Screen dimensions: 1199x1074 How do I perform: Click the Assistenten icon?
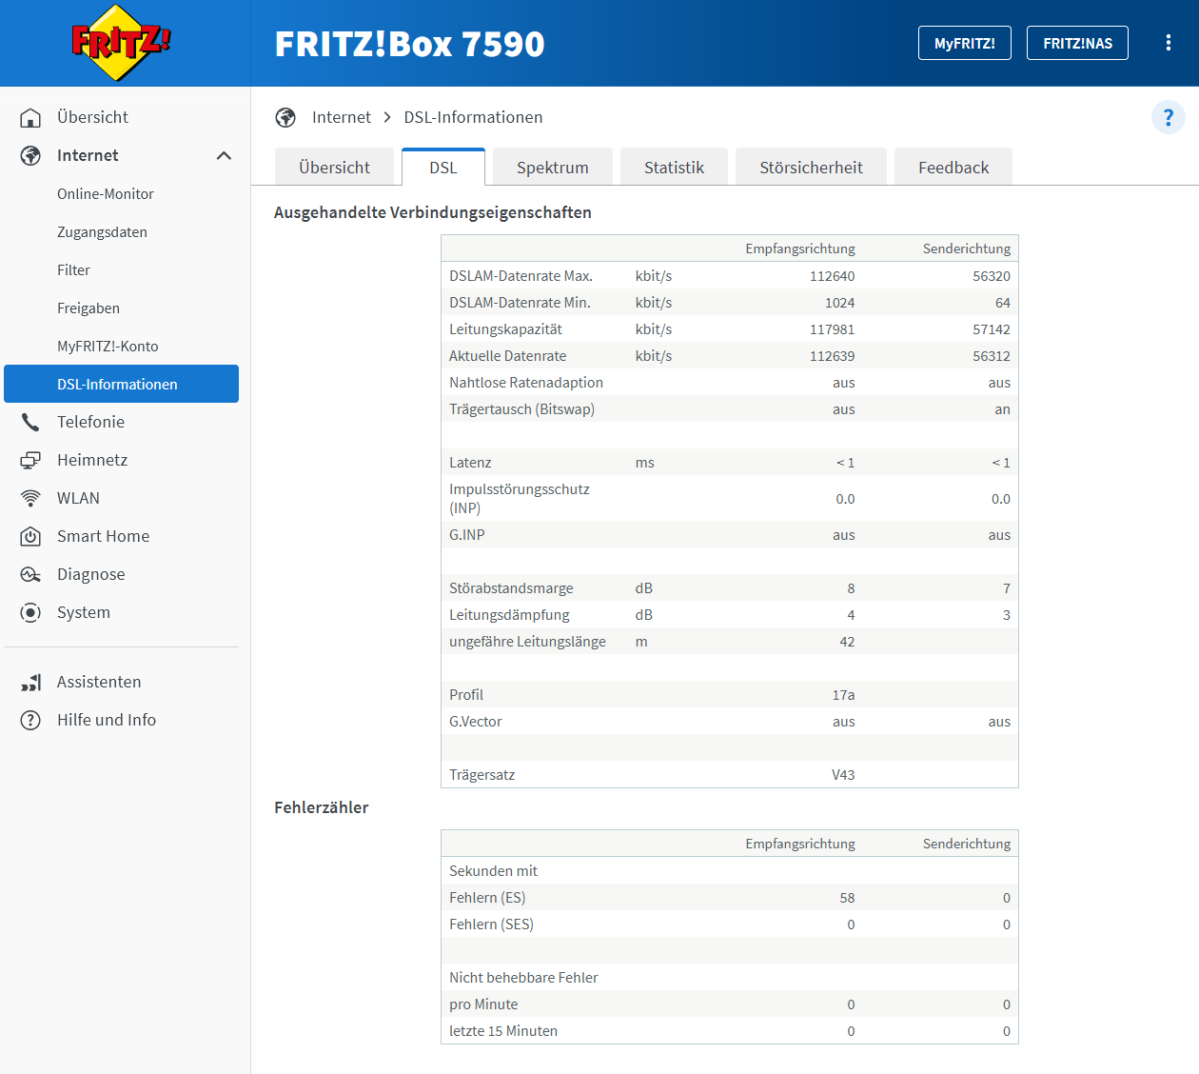click(x=30, y=682)
